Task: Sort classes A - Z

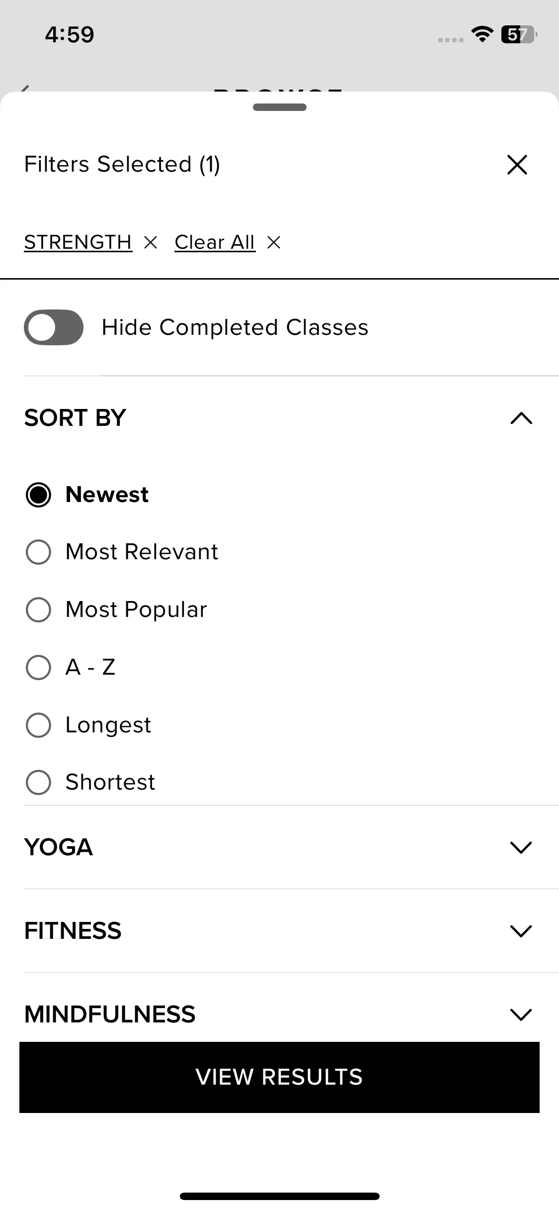Action: (x=38, y=667)
